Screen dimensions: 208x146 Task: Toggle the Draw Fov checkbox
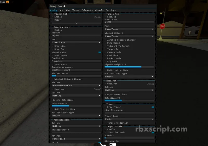[x=53, y=49]
